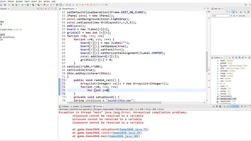This screenshot has width=251, height=141.
Task: Click the Find field in Task List
Action: 221,16
